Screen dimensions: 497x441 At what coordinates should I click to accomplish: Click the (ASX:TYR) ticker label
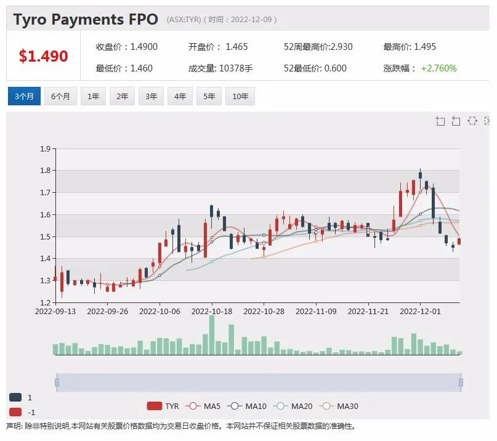pyautogui.click(x=184, y=20)
